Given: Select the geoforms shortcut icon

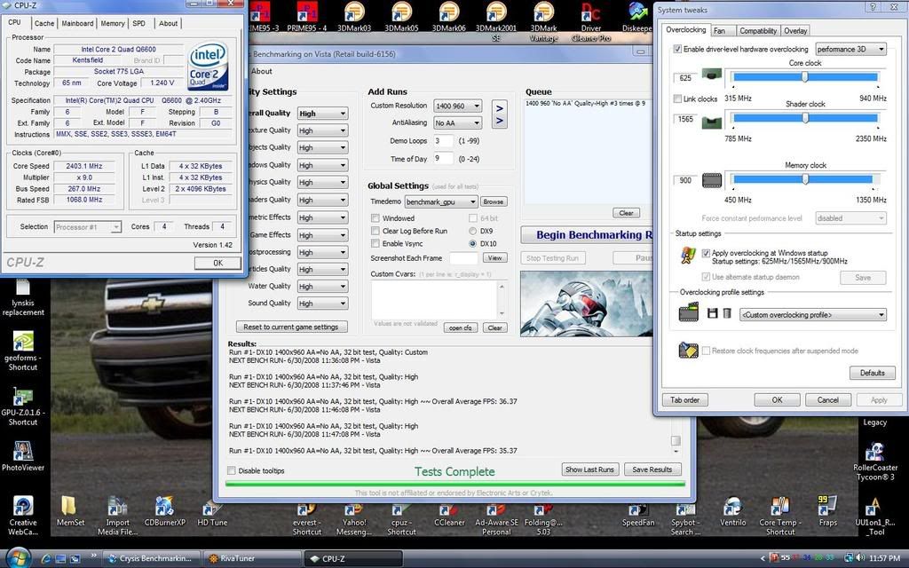Looking at the screenshot, I should 23,351.
